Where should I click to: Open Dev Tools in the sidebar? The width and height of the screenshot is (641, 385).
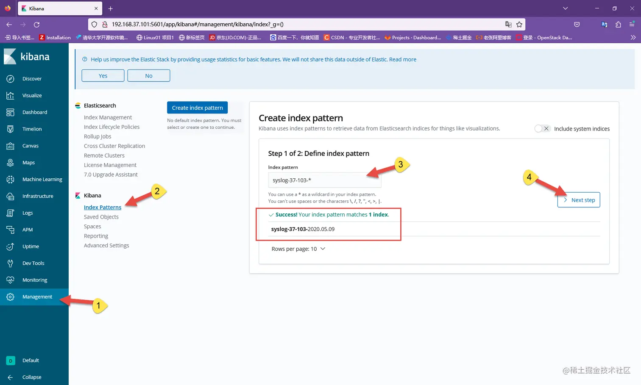pyautogui.click(x=33, y=263)
